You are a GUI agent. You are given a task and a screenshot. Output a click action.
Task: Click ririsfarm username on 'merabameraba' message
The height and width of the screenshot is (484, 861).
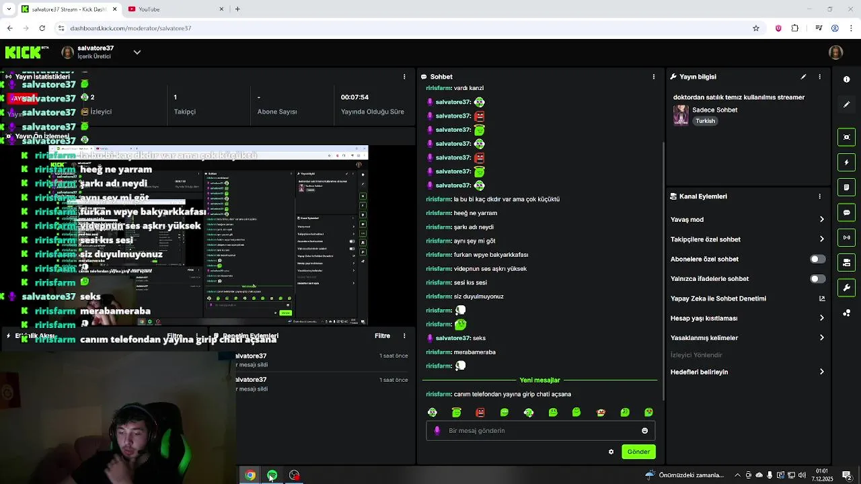pos(439,352)
